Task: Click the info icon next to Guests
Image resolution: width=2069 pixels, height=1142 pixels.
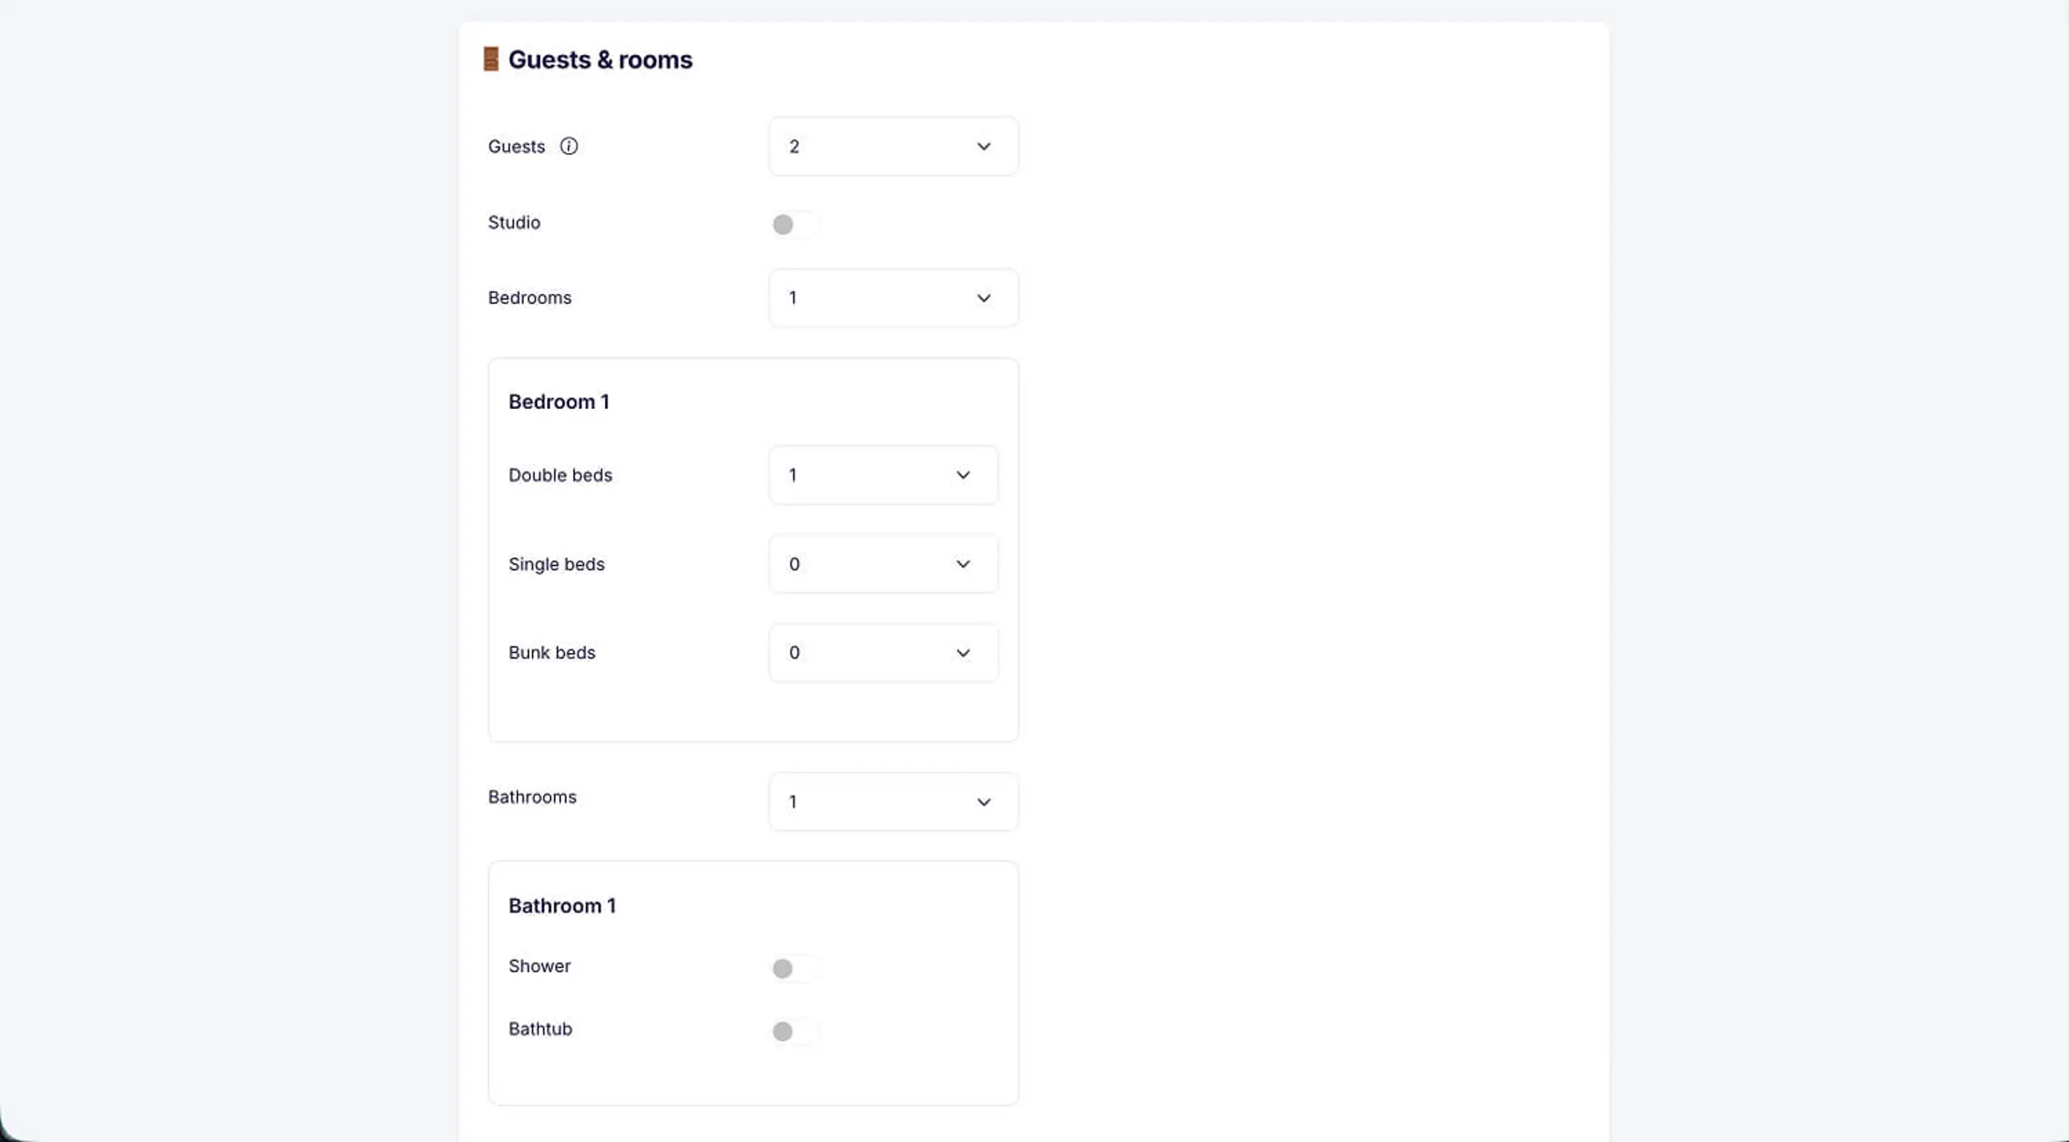Action: (568, 146)
